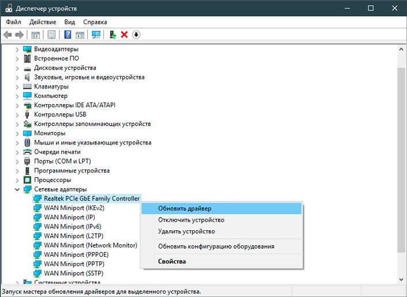The width and height of the screenshot is (407, 297).
Task: Open the Файл menu
Action: click(13, 22)
